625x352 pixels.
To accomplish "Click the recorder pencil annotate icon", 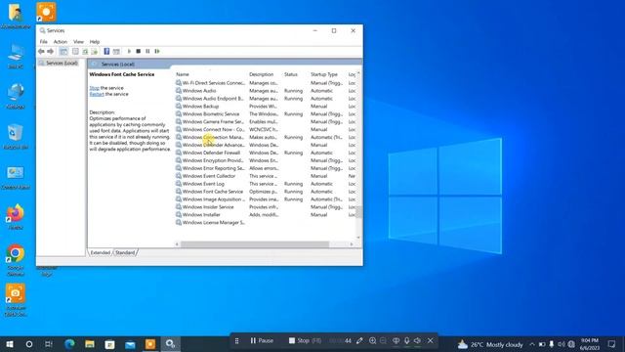I will click(359, 341).
